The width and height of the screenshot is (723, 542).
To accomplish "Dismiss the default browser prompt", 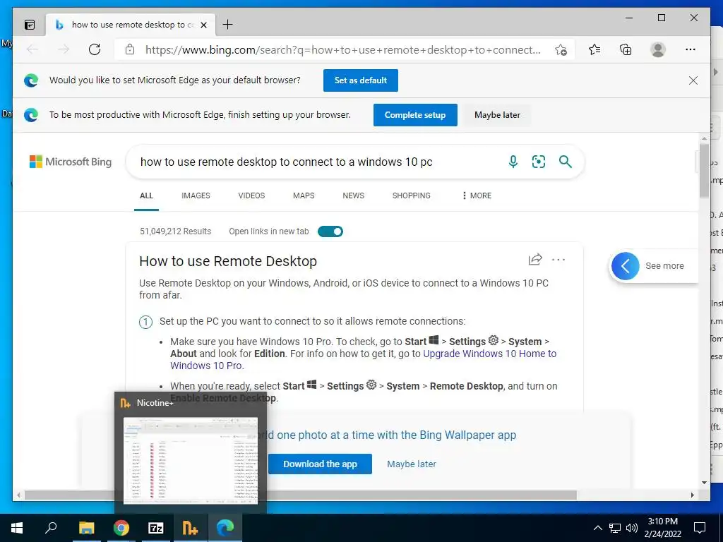I will tap(693, 80).
